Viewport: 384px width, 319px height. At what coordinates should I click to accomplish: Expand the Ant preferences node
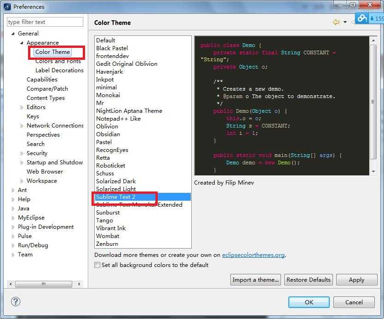point(13,190)
